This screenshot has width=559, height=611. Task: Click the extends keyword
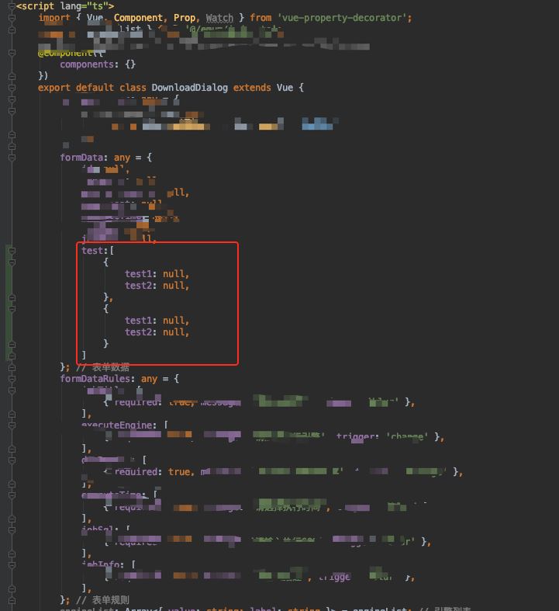pyautogui.click(x=252, y=87)
